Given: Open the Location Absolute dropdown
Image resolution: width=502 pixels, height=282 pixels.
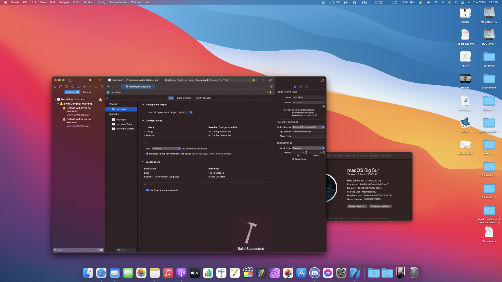Looking at the screenshot, I should [x=308, y=103].
